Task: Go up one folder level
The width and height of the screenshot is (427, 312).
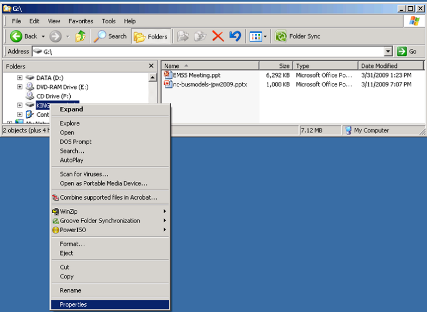Action: click(81, 36)
